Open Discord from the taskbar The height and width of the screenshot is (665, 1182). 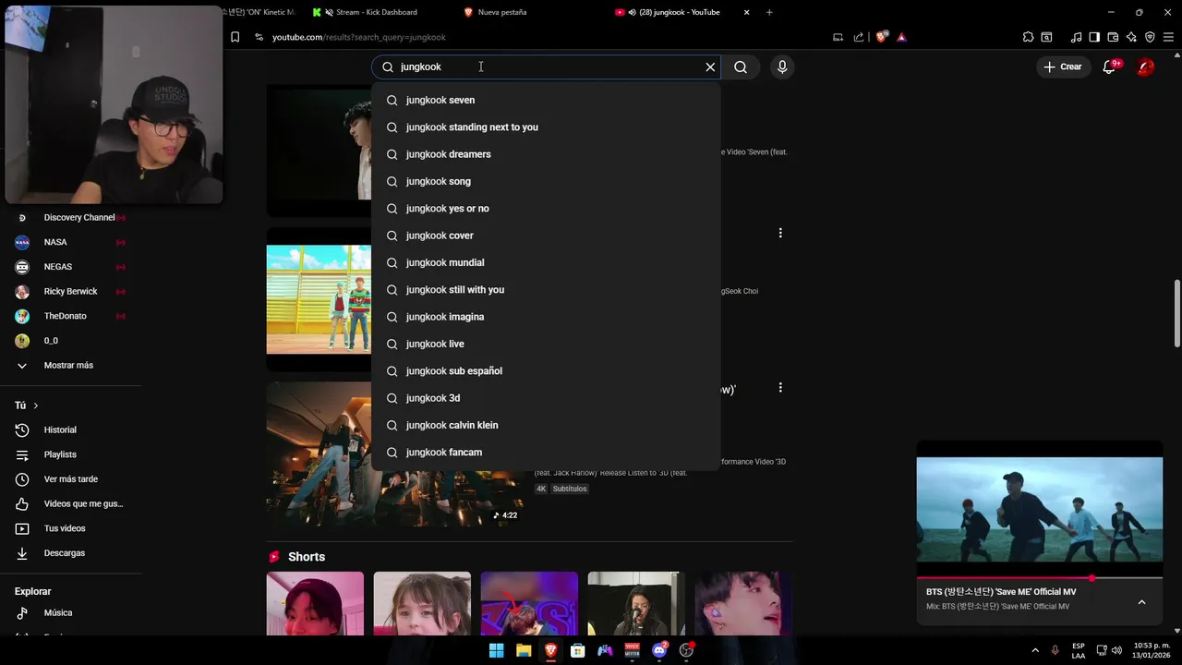[659, 650]
